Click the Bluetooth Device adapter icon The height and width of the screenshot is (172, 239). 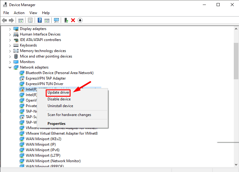[x=22, y=73]
